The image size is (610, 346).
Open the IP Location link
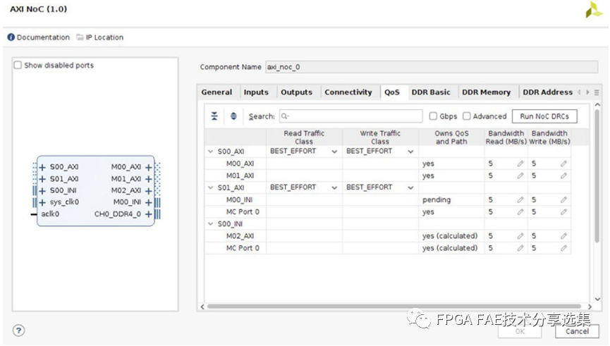coord(104,37)
